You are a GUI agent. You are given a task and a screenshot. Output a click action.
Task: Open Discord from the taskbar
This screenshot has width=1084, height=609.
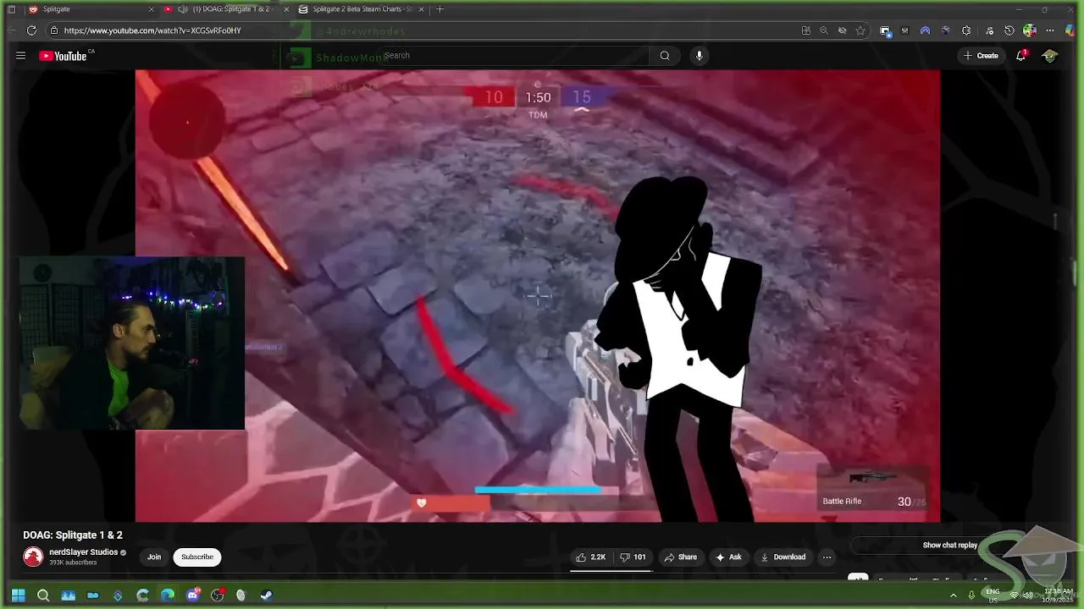(x=192, y=595)
